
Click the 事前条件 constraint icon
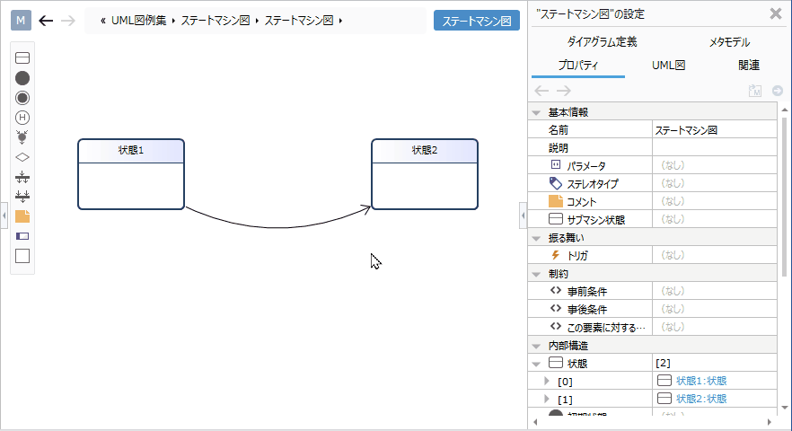(556, 291)
